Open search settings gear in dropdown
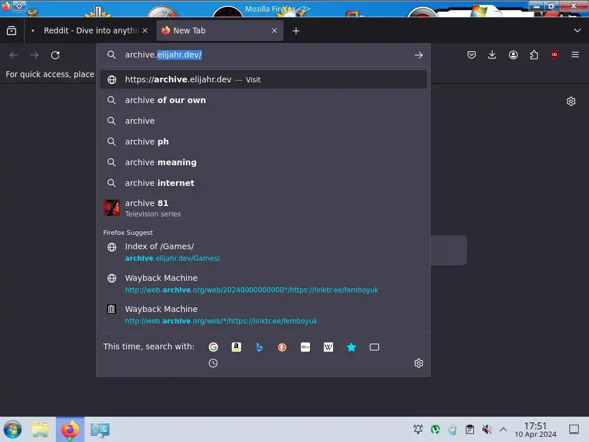Screen dimensions: 589x442 pos(419,363)
